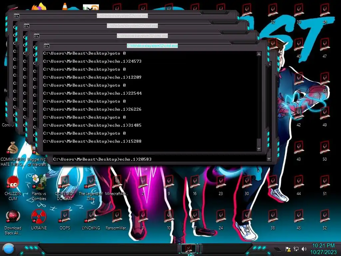Open rearmost cmd window system menu icon
This screenshot has width=341, height=256.
tap(17, 16)
